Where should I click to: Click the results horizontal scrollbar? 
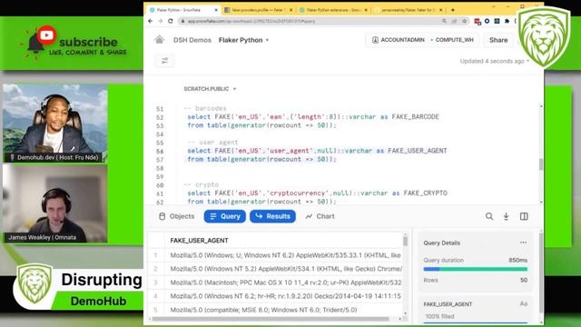coord(271,319)
